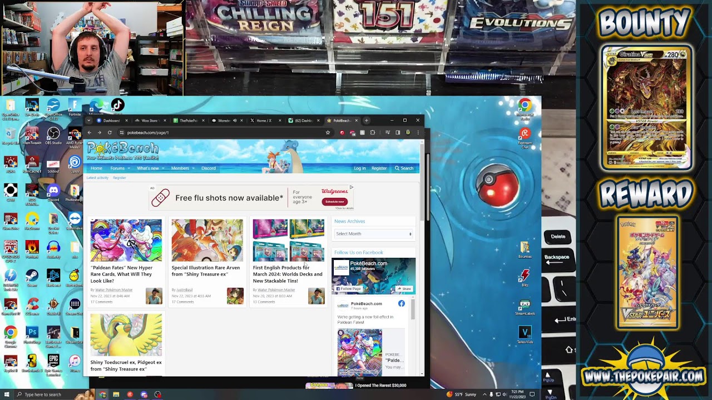Image resolution: width=712 pixels, height=400 pixels.
Task: Click Register in the top navigation bar
Action: 379,168
